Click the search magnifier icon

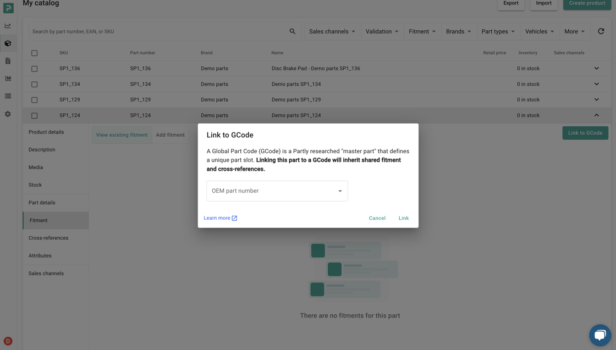tap(292, 31)
